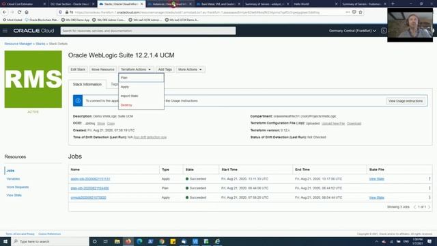Click the Windows Type here to search box
The width and height of the screenshot is (437, 246).
pyautogui.click(x=50, y=241)
